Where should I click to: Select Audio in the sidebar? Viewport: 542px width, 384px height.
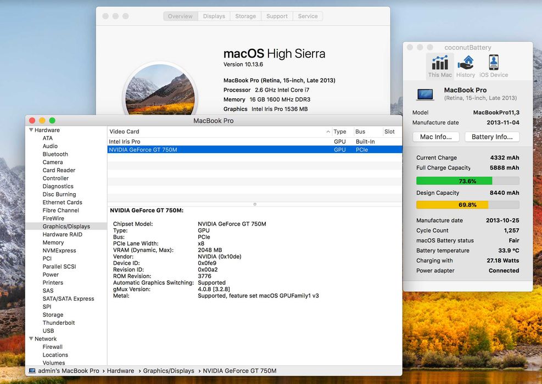pos(50,146)
